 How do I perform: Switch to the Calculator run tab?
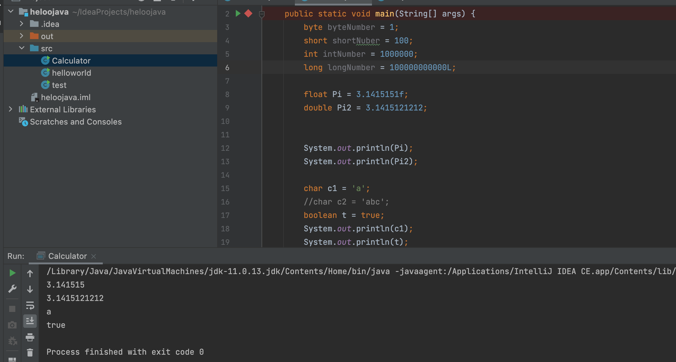[67, 256]
